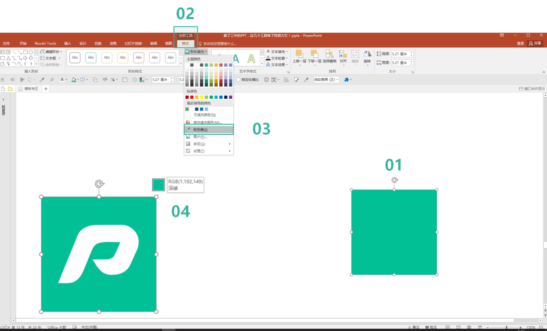Open the 文本效果 dropdown
547x331 pixels.
click(x=277, y=65)
